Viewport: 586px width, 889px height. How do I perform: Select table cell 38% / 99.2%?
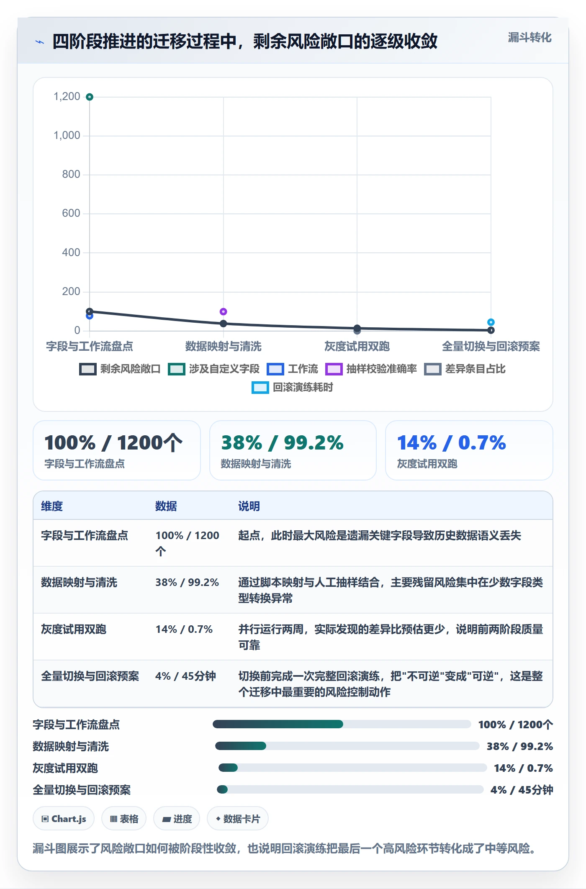187,582
